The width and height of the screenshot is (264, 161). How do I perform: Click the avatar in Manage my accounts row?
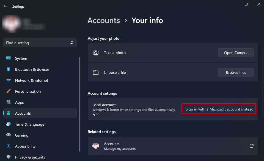(96, 146)
